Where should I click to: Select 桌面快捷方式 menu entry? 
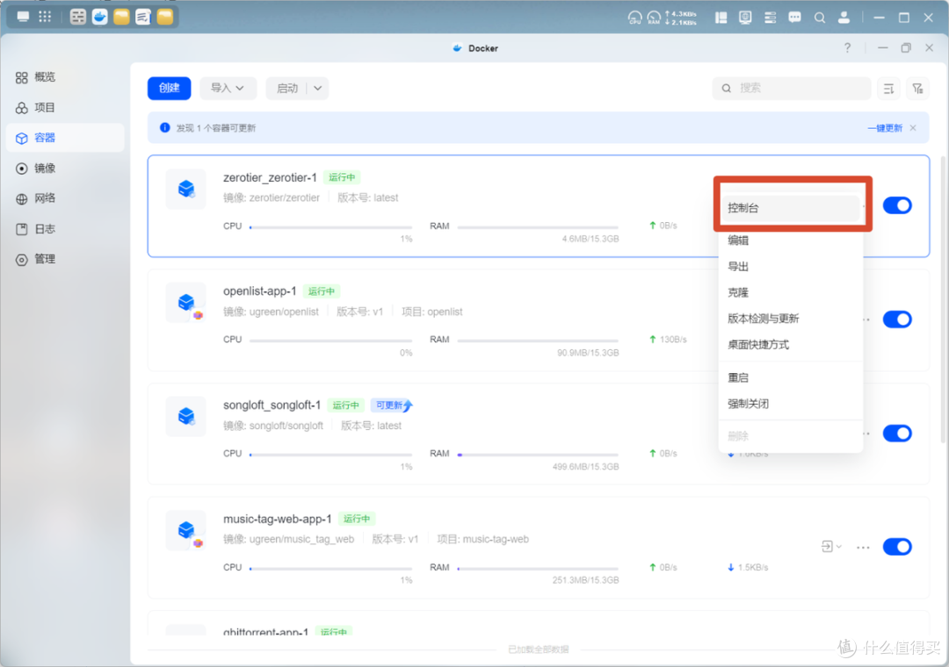791,344
